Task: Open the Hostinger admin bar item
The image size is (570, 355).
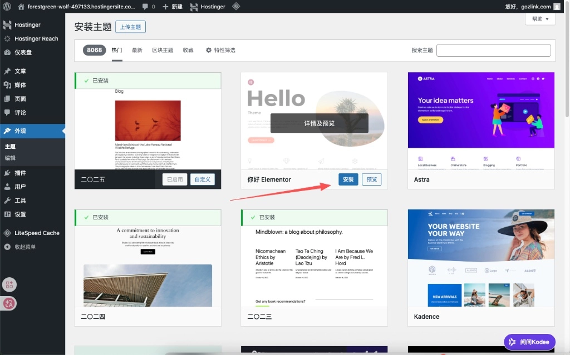Action: pyautogui.click(x=208, y=7)
